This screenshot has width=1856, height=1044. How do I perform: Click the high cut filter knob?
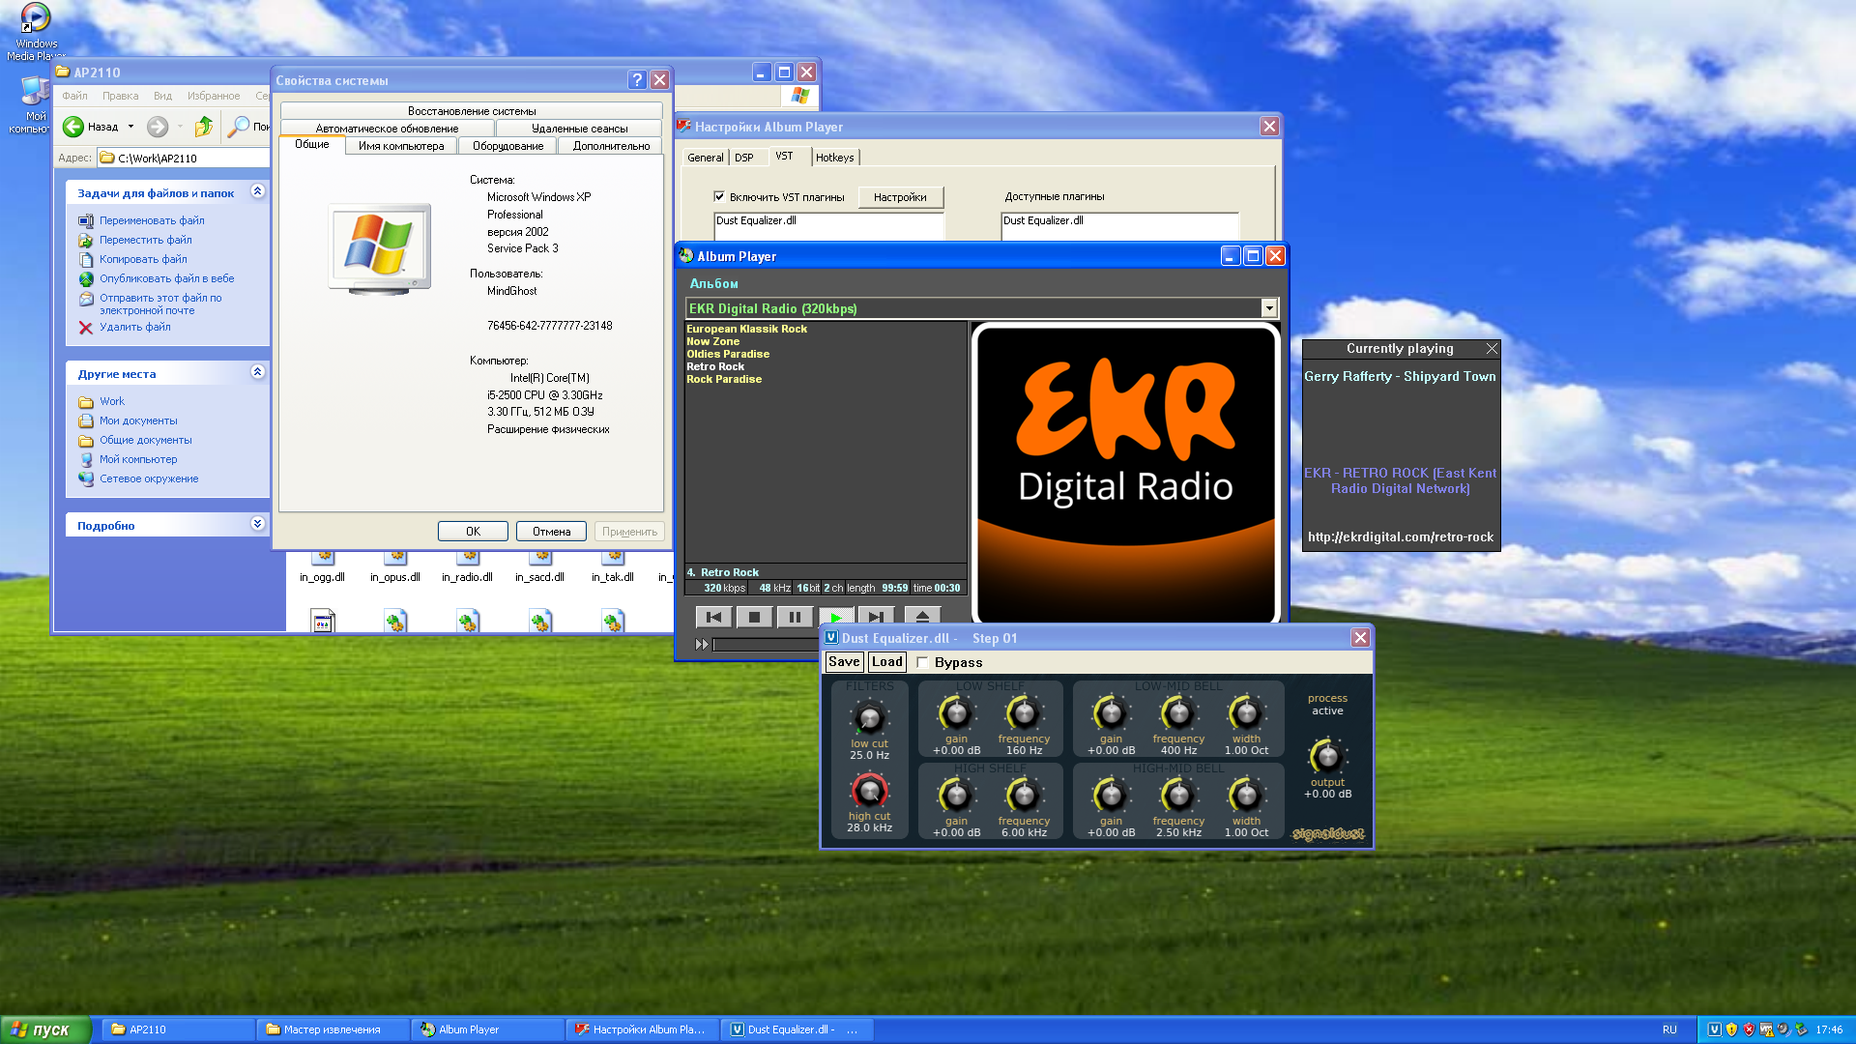(x=869, y=791)
